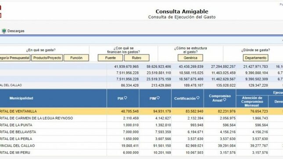Select the Carmen de la Legua Reynoso row
This screenshot has height=159, width=283.
coord(141,118)
